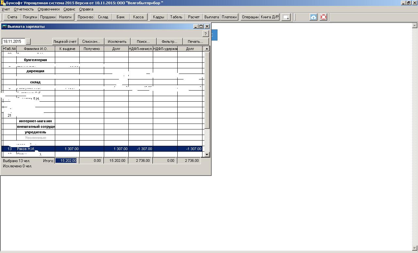Click the Печать... button
The image size is (418, 253).
195,42
